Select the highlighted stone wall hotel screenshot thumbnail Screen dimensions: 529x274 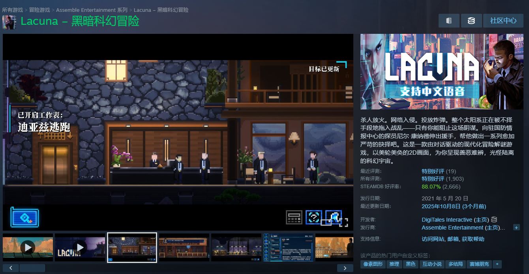coord(132,247)
